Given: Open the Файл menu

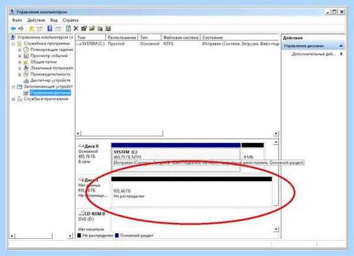Looking at the screenshot, I should (x=17, y=20).
